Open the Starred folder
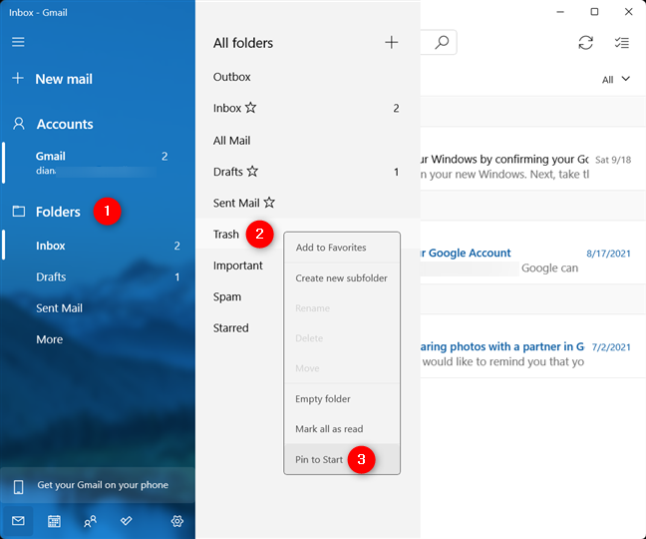The width and height of the screenshot is (646, 539). coord(230,327)
